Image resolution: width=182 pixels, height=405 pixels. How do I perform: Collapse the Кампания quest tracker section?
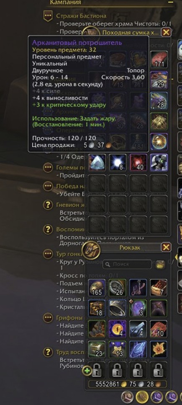tap(170, 2)
